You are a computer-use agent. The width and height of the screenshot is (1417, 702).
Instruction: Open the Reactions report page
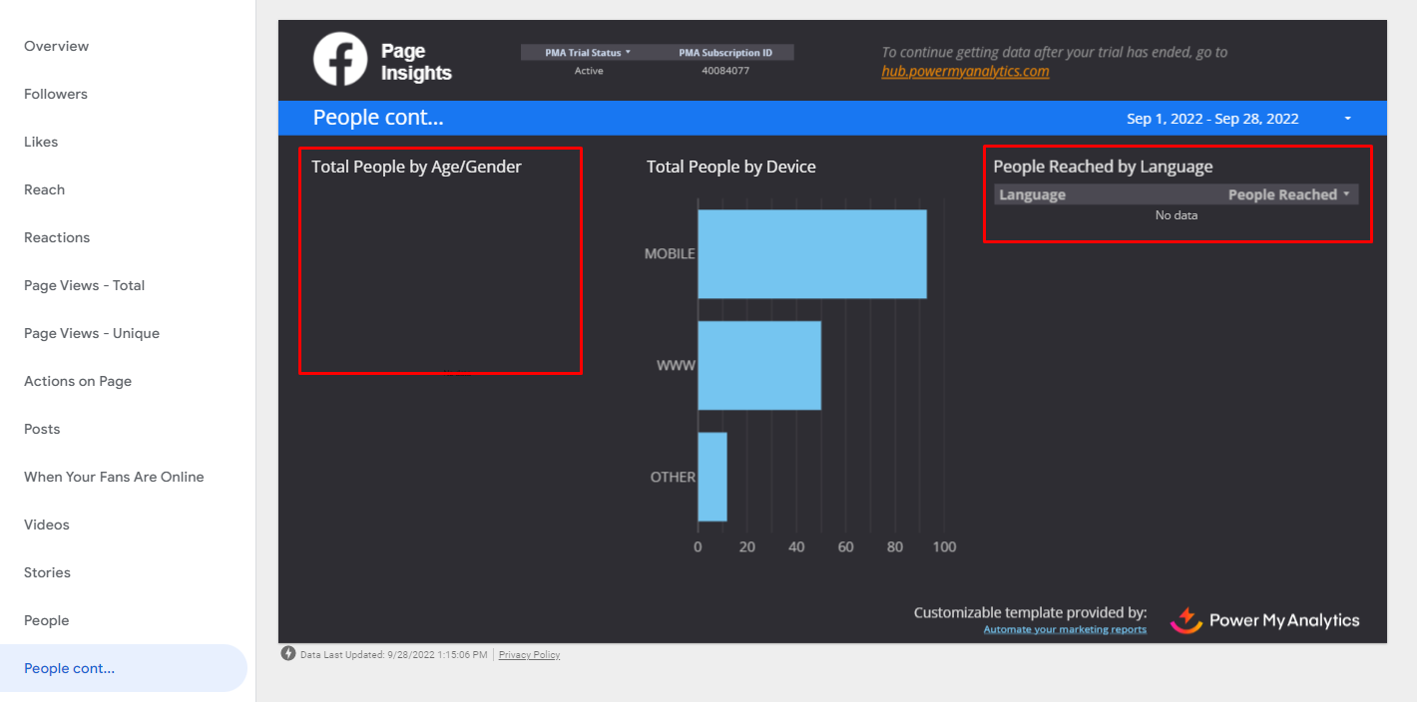click(57, 237)
